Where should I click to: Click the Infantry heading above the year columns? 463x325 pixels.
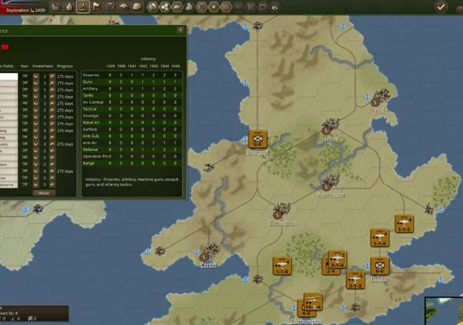[148, 58]
